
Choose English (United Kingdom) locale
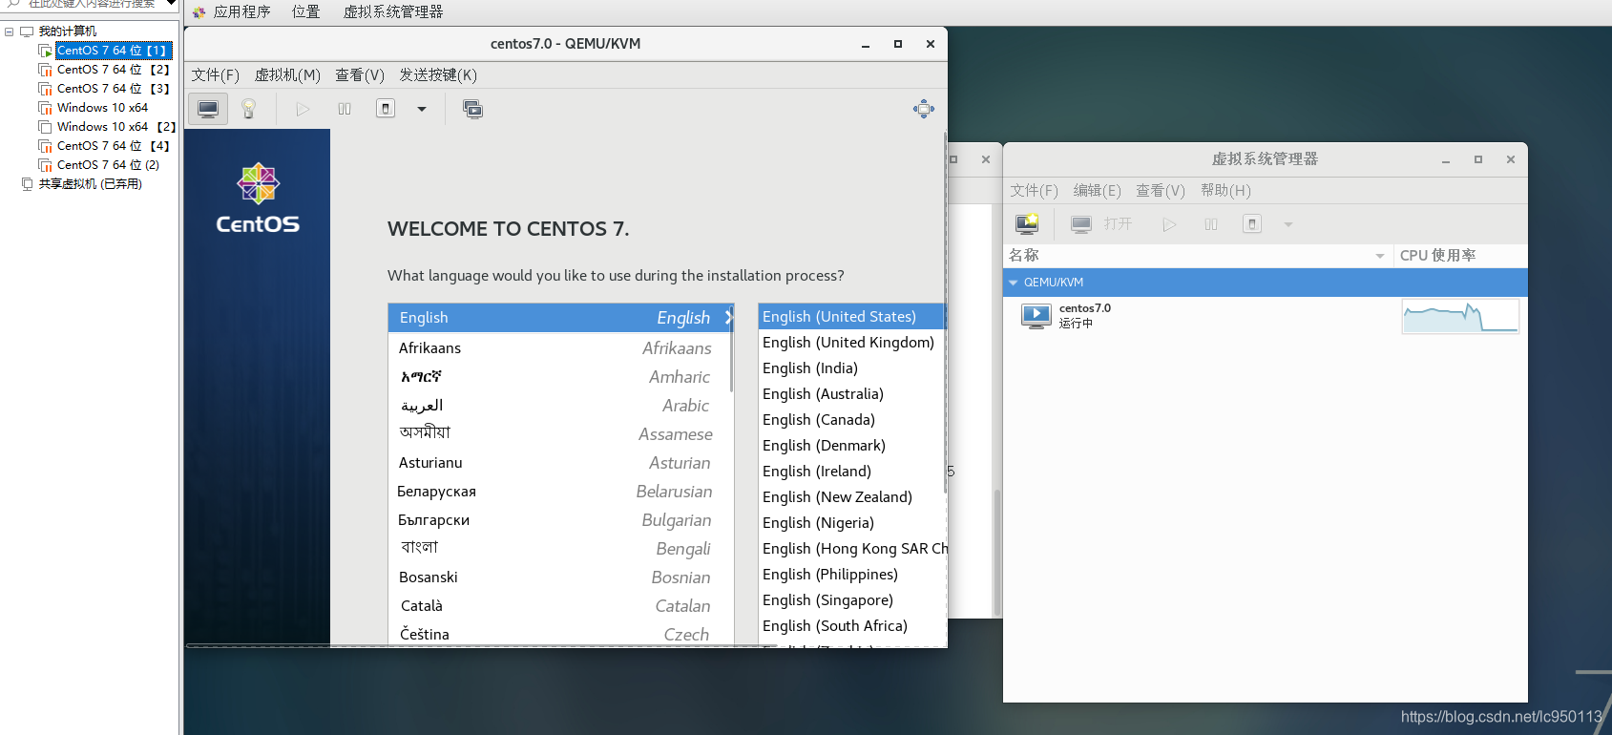click(x=850, y=342)
